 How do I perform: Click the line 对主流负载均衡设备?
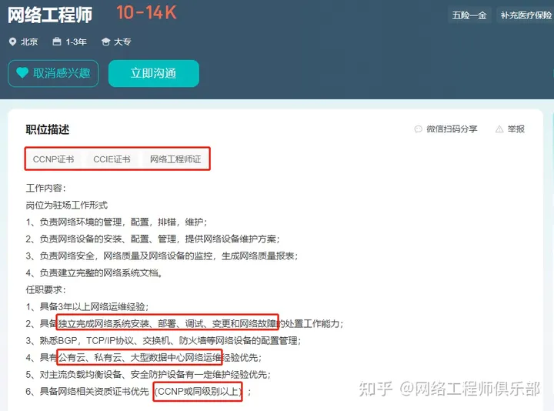(148, 374)
